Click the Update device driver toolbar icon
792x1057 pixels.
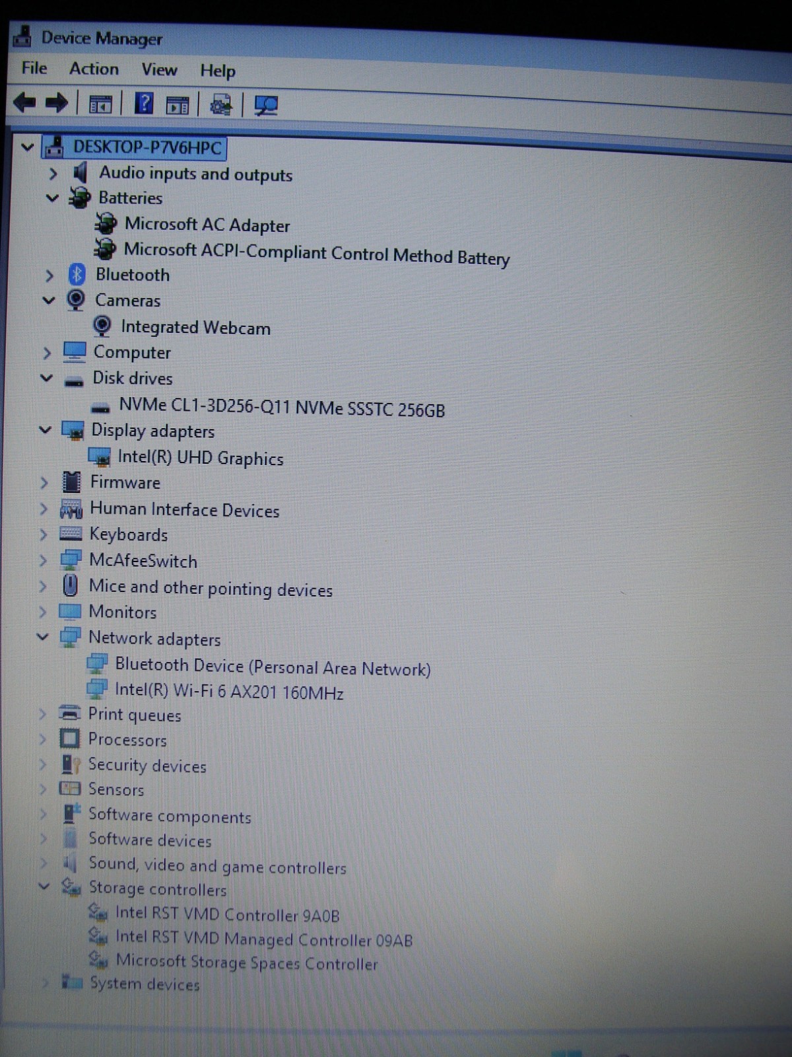tap(220, 105)
